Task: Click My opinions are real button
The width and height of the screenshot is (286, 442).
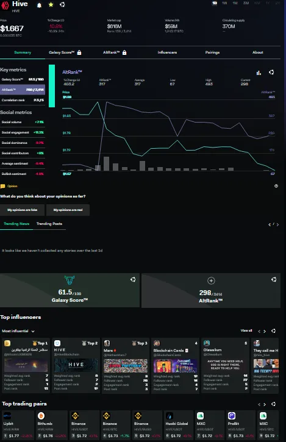Action: [68, 210]
